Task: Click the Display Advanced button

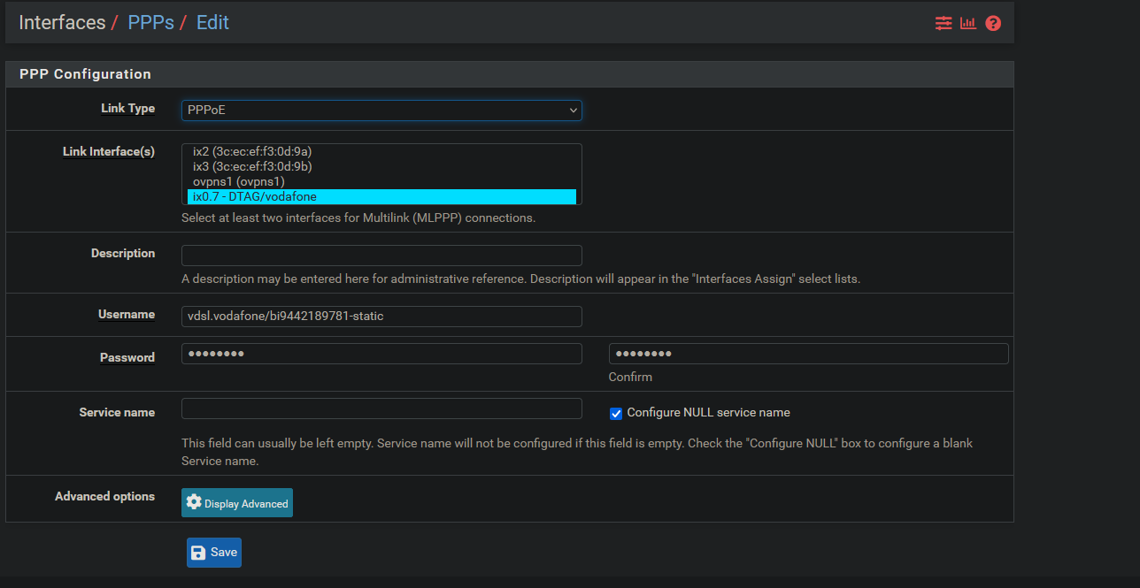Action: (x=237, y=503)
